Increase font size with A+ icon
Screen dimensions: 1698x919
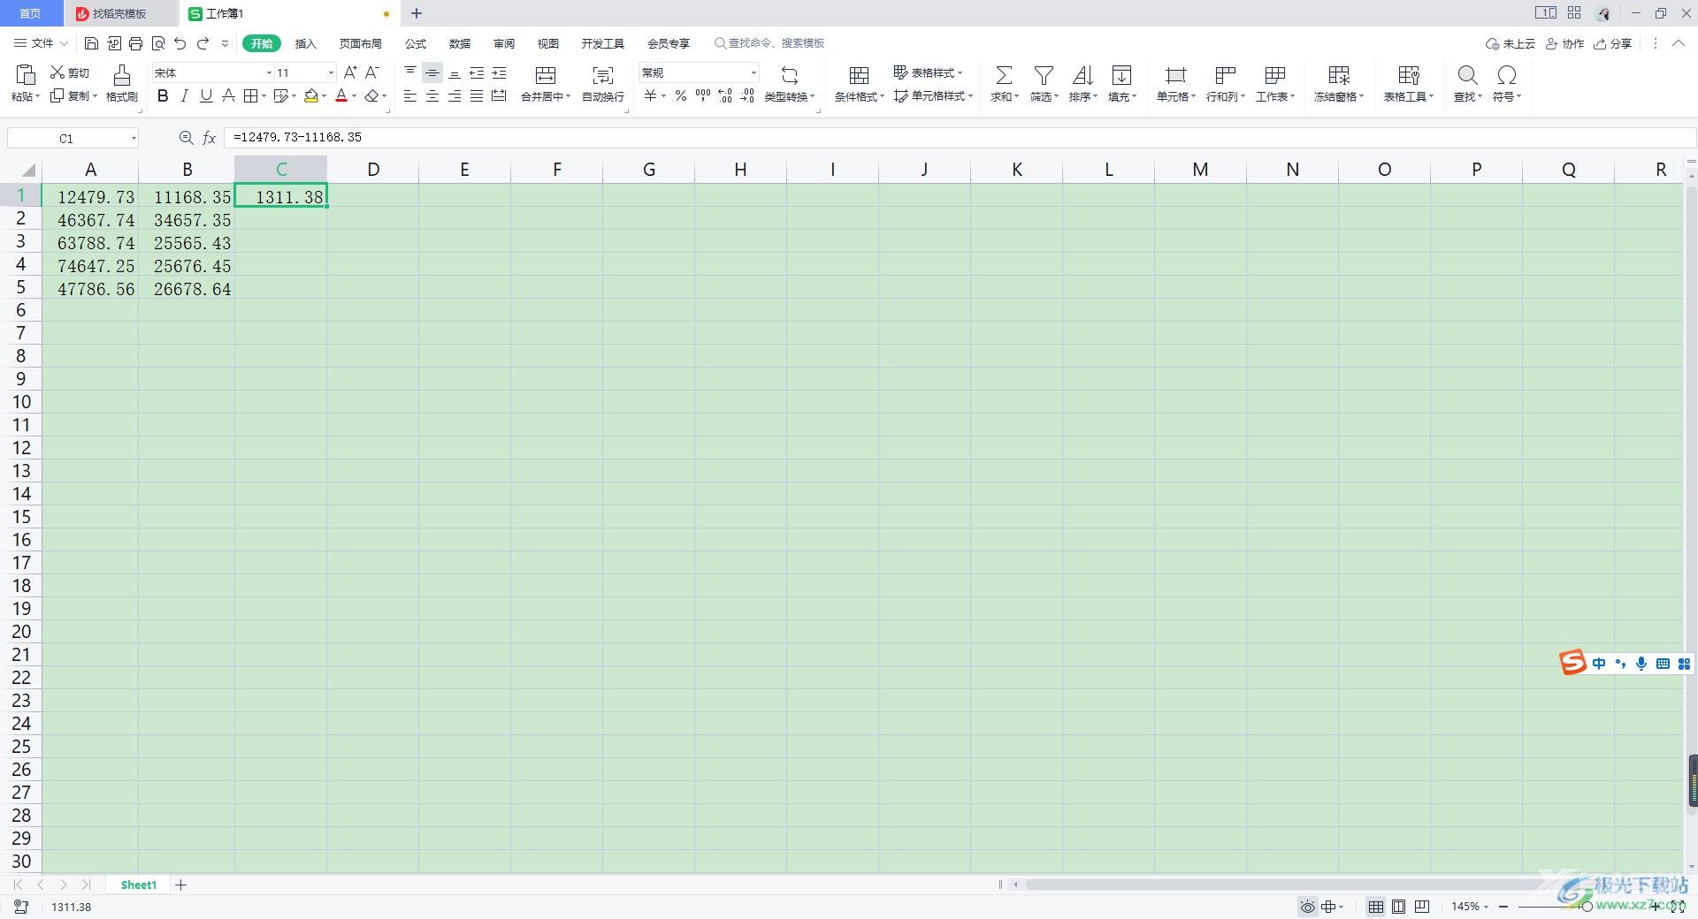pos(350,72)
